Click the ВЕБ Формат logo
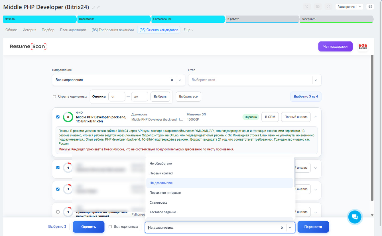Screen dimensions: 382x236 (x=363, y=47)
